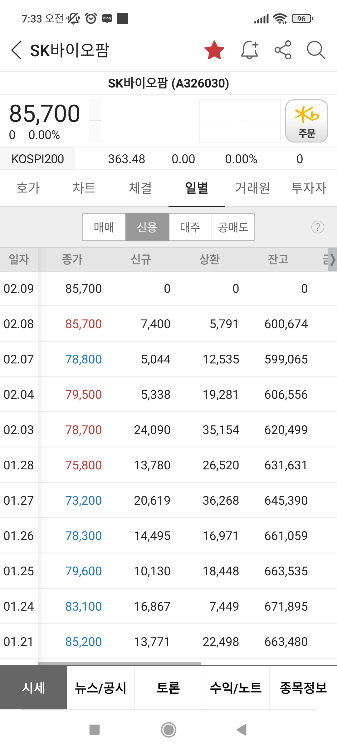
Task: Select the 공매도 segment option
Action: (233, 227)
